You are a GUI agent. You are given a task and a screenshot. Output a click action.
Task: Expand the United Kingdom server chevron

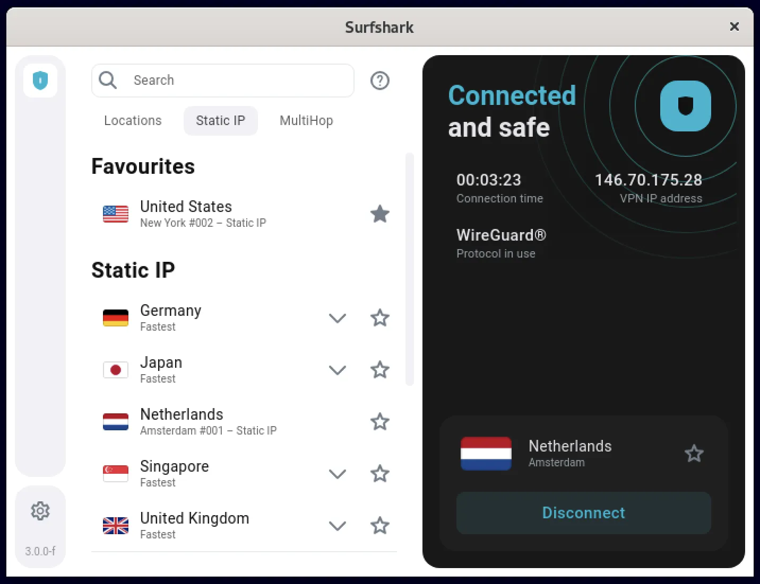(x=338, y=526)
